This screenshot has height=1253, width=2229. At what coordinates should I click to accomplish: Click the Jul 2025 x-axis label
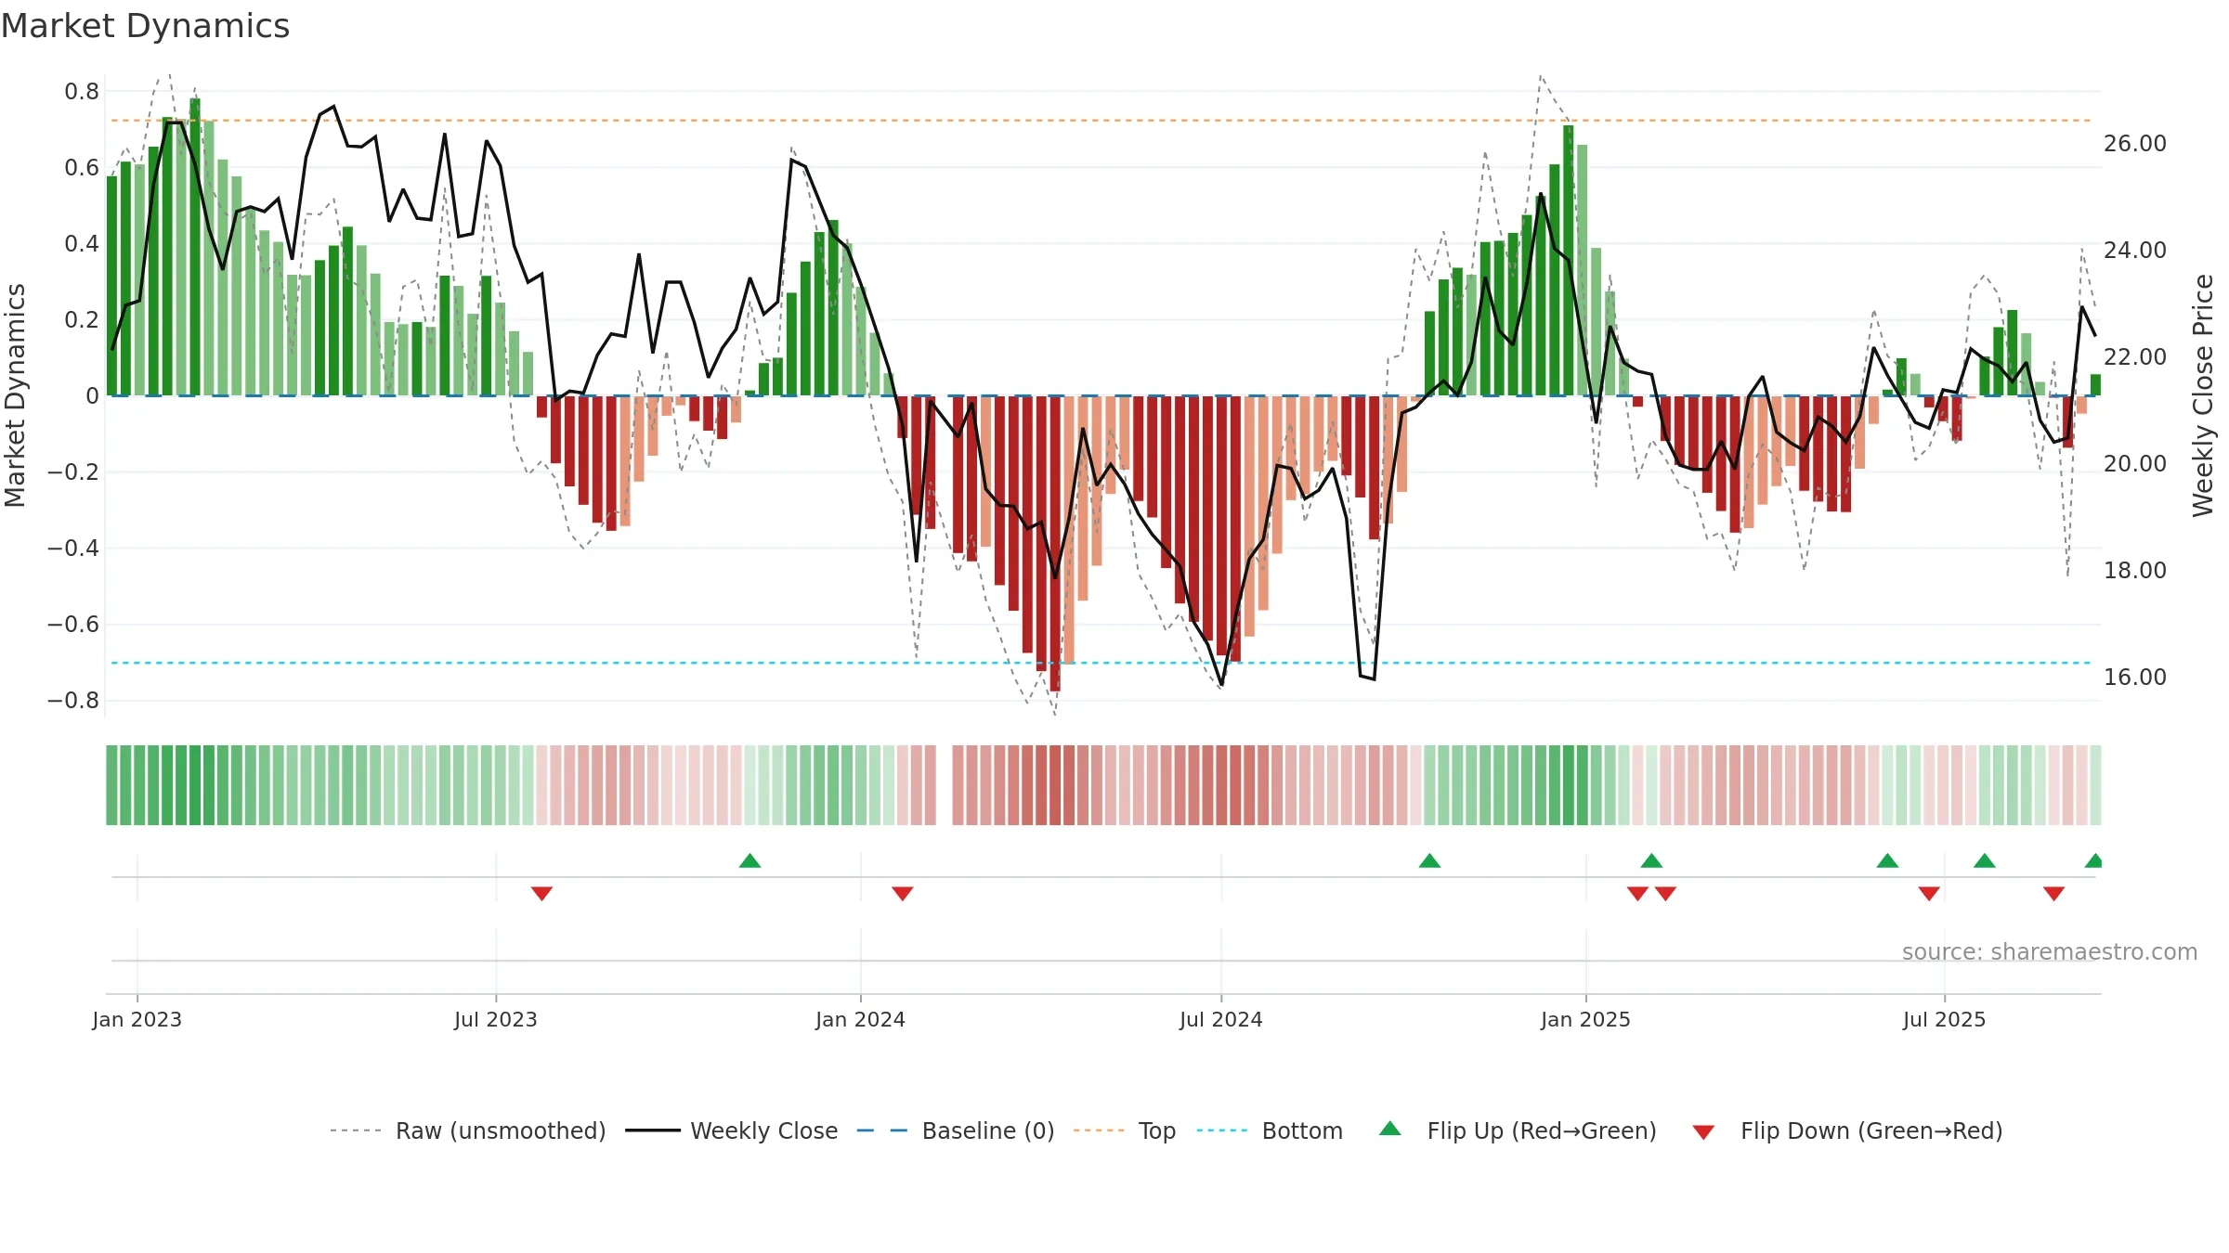pos(1944,1019)
